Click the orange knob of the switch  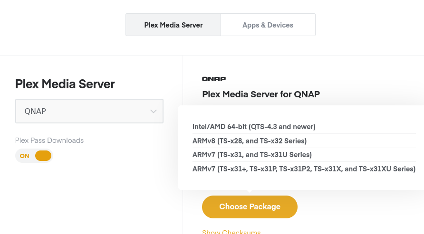(43, 156)
